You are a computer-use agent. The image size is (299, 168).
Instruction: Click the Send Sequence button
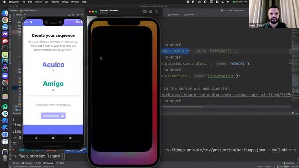pyautogui.click(x=53, y=116)
